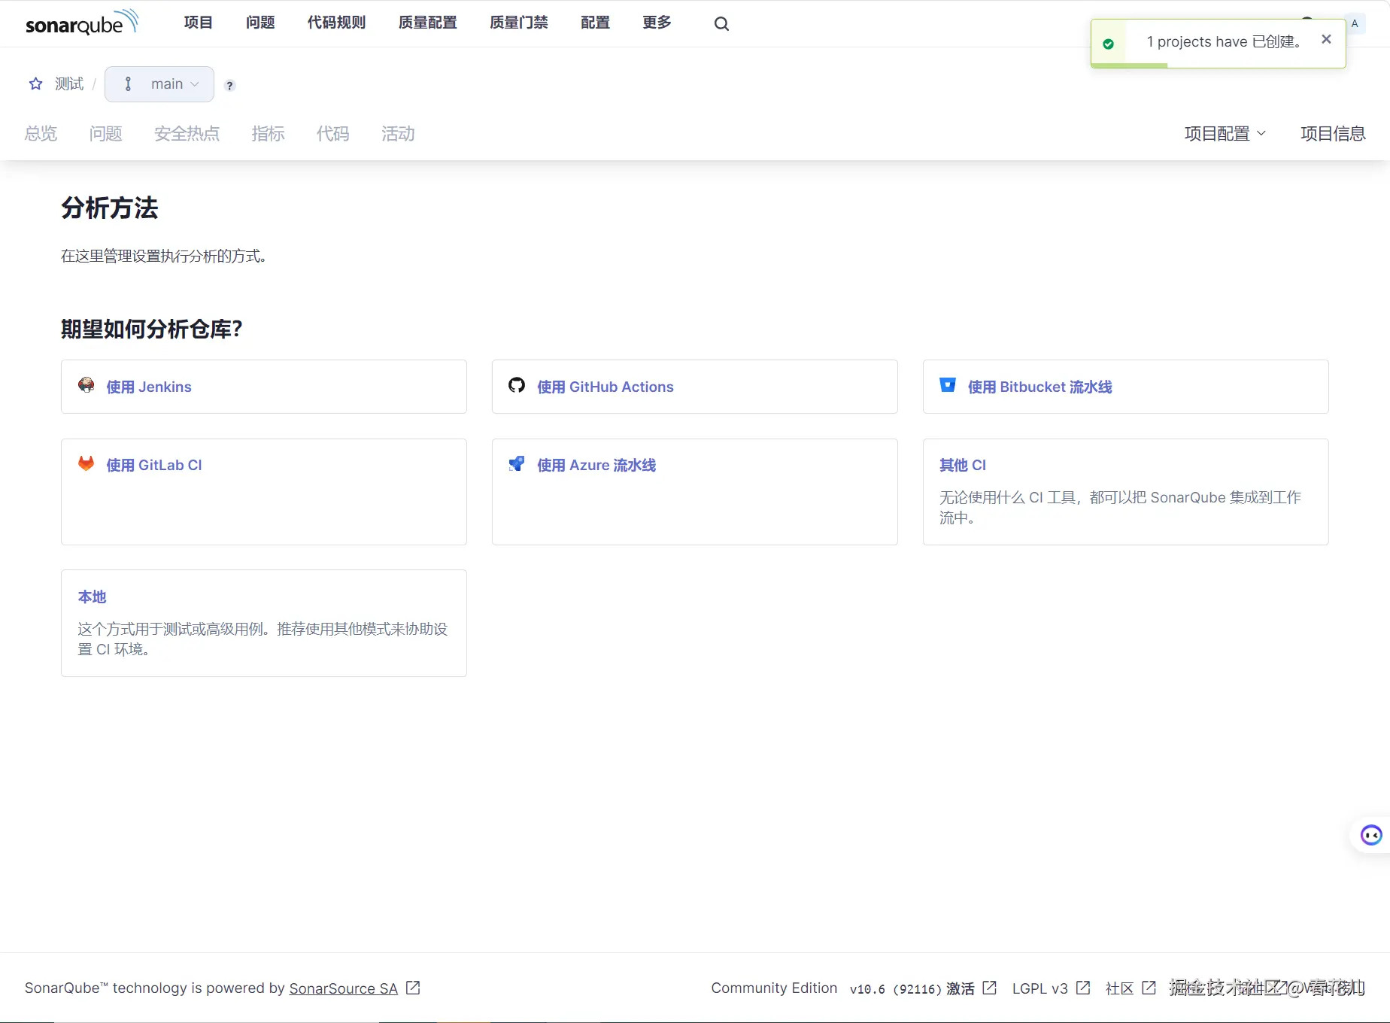Viewport: 1390px width, 1023px height.
Task: Select the 其他 CI option
Action: (1126, 492)
